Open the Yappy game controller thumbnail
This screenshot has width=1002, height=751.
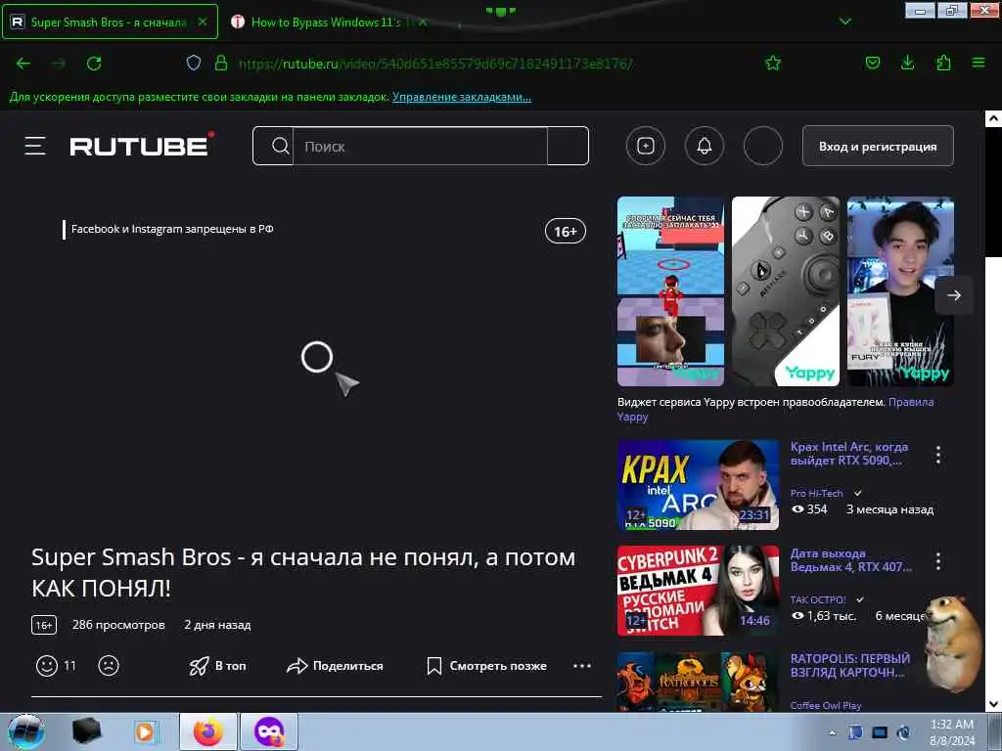(786, 291)
